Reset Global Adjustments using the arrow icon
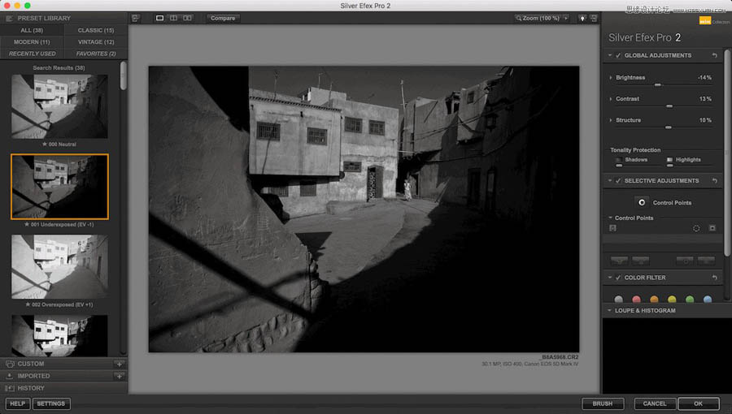The height and width of the screenshot is (414, 732). [714, 55]
